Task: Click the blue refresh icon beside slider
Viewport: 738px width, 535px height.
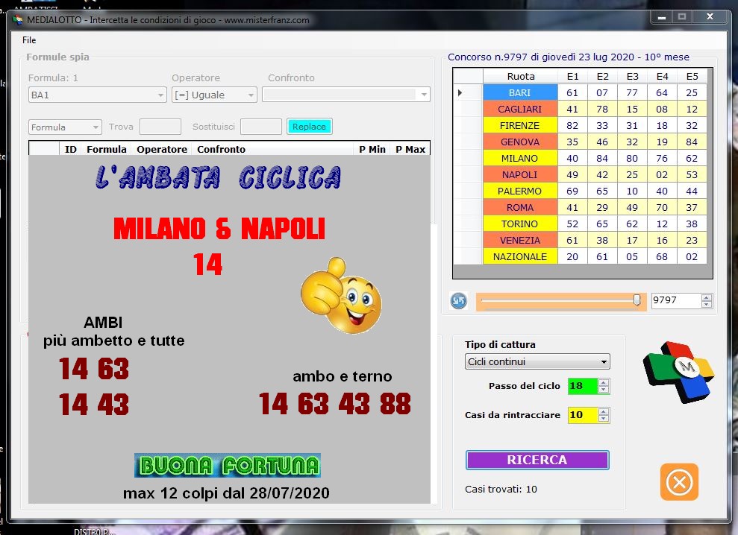Action: point(458,301)
